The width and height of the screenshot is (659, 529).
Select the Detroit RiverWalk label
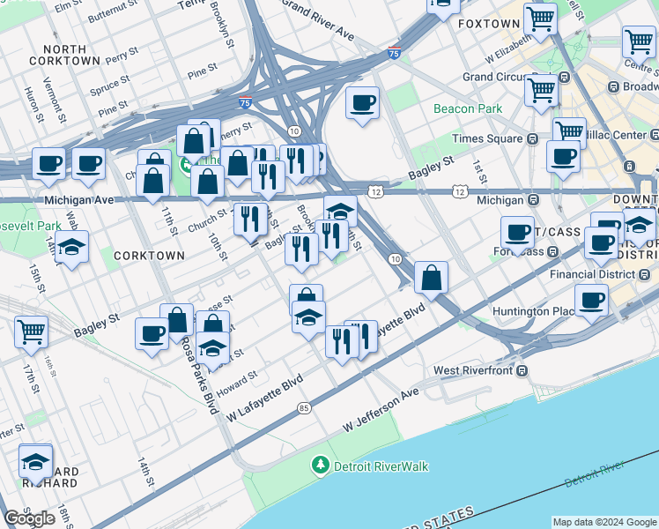[381, 466]
